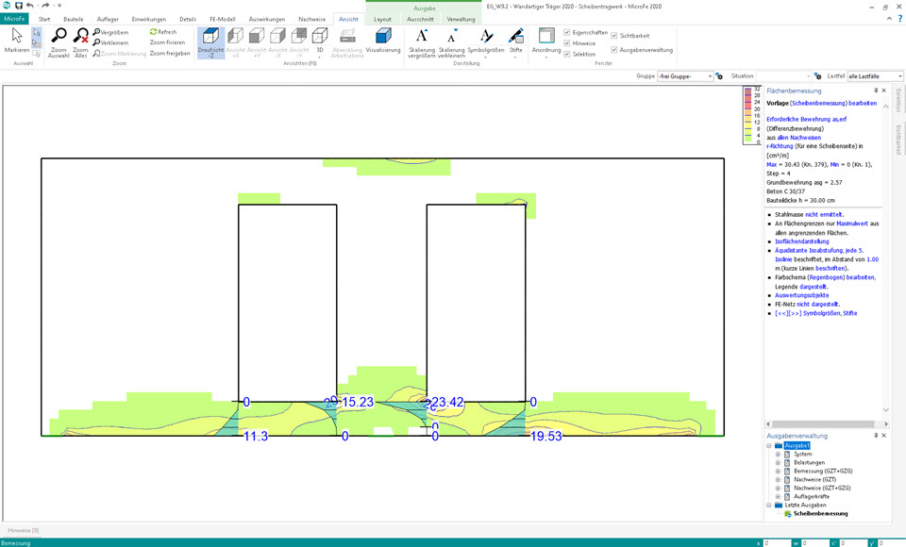Select Scheibenbemessung in Letzte Ausgaben
The height and width of the screenshot is (547, 906).
tap(820, 514)
